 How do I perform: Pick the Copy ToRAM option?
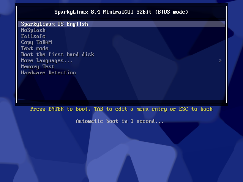pos(121,42)
